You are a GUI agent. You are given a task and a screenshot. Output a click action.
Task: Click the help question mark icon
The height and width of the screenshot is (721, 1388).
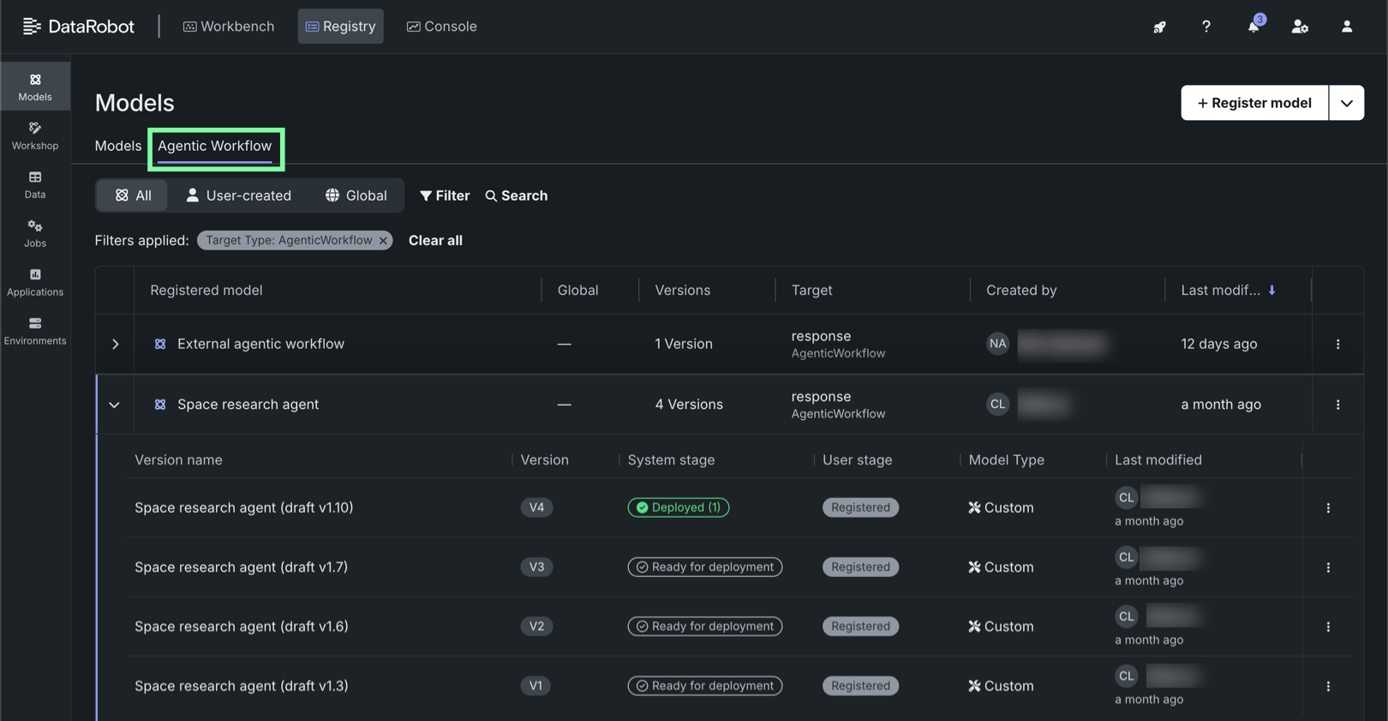click(x=1206, y=27)
